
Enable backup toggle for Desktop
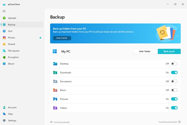tap(174, 64)
